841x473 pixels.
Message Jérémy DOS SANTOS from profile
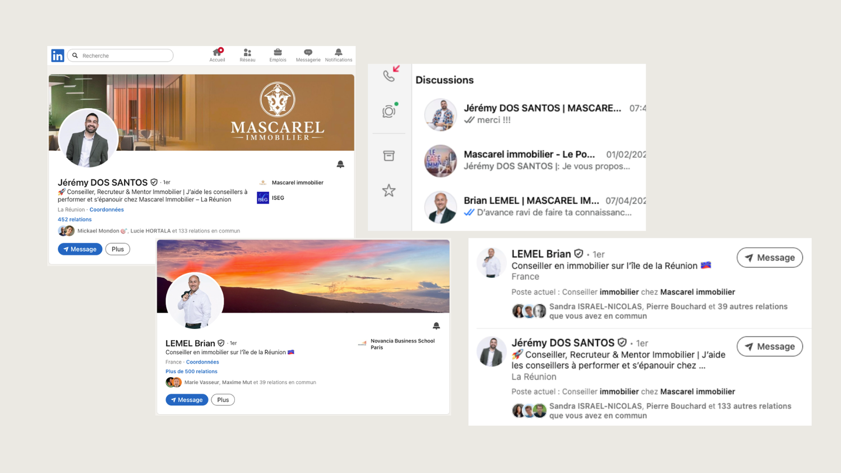coord(80,249)
